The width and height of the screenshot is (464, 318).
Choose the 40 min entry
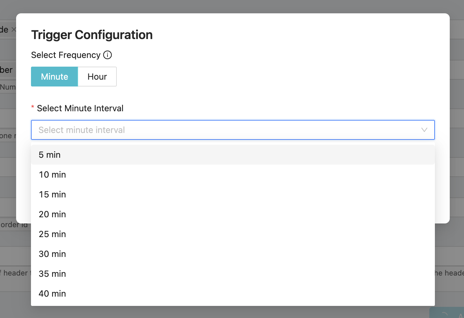[52, 294]
